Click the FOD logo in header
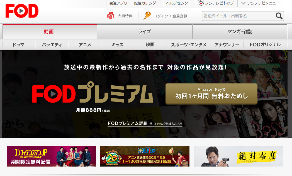292x176 pixels. click(x=22, y=11)
